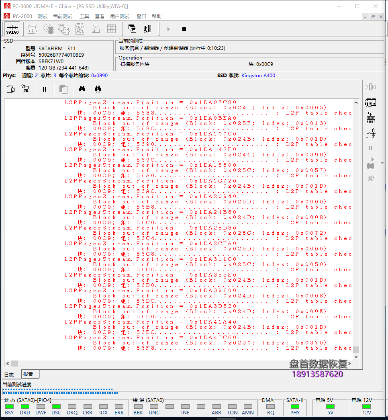Click the 0x0890 blocks-per-chip value
Image resolution: width=388 pixels, height=420 pixels.
(x=99, y=76)
